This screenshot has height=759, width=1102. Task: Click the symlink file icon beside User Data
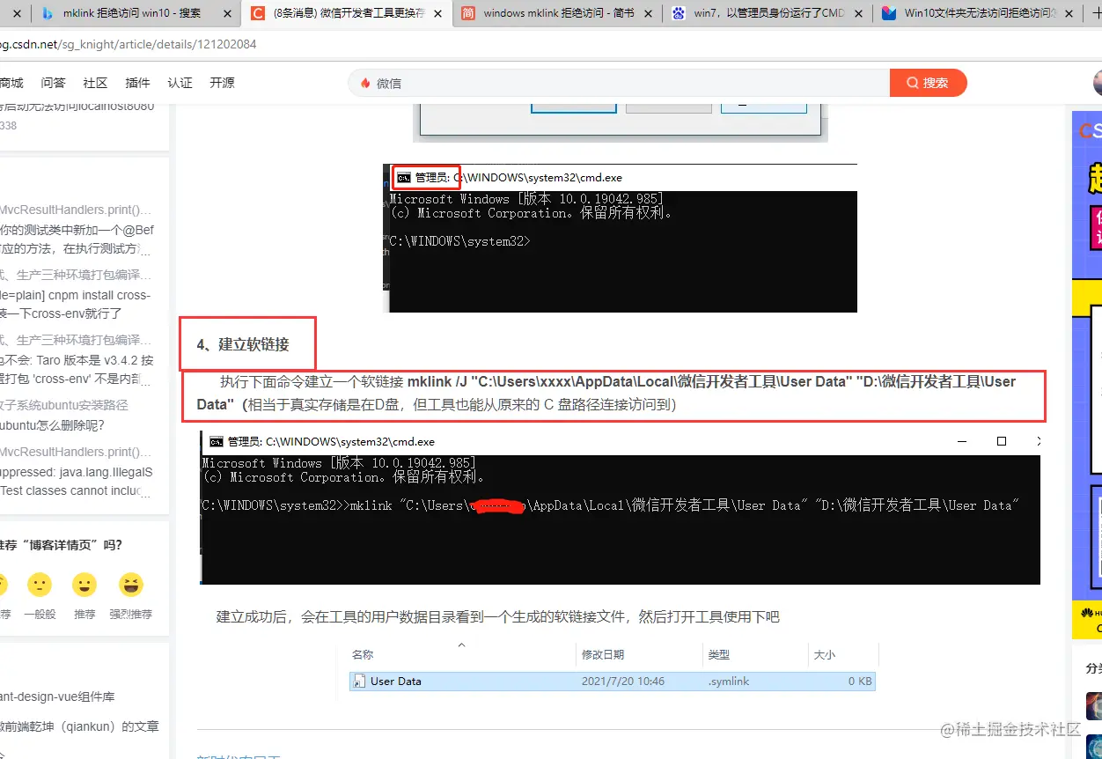coord(359,682)
